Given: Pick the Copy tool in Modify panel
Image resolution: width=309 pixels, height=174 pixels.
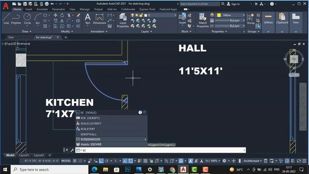Looking at the screenshot, I should 56,21.
